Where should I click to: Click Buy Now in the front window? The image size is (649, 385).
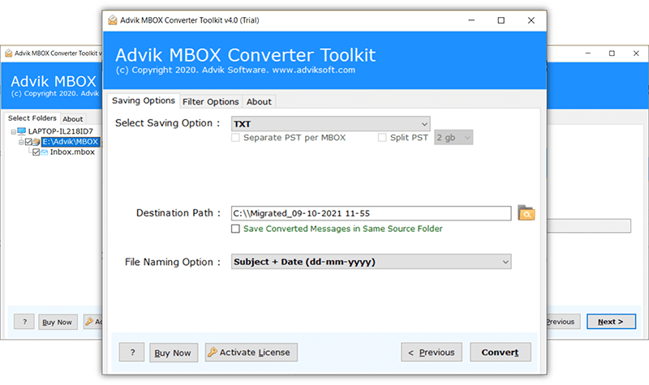pos(173,353)
